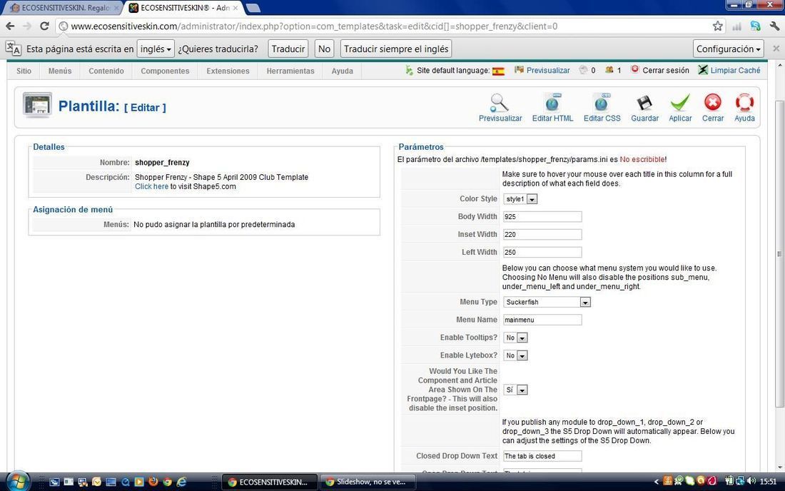Click the Cerrar sesión link
Screen dimensions: 785x491
(666, 70)
